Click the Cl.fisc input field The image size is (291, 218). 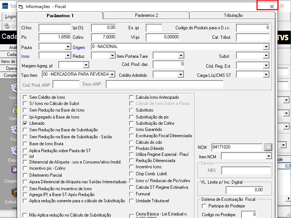[x=55, y=28]
